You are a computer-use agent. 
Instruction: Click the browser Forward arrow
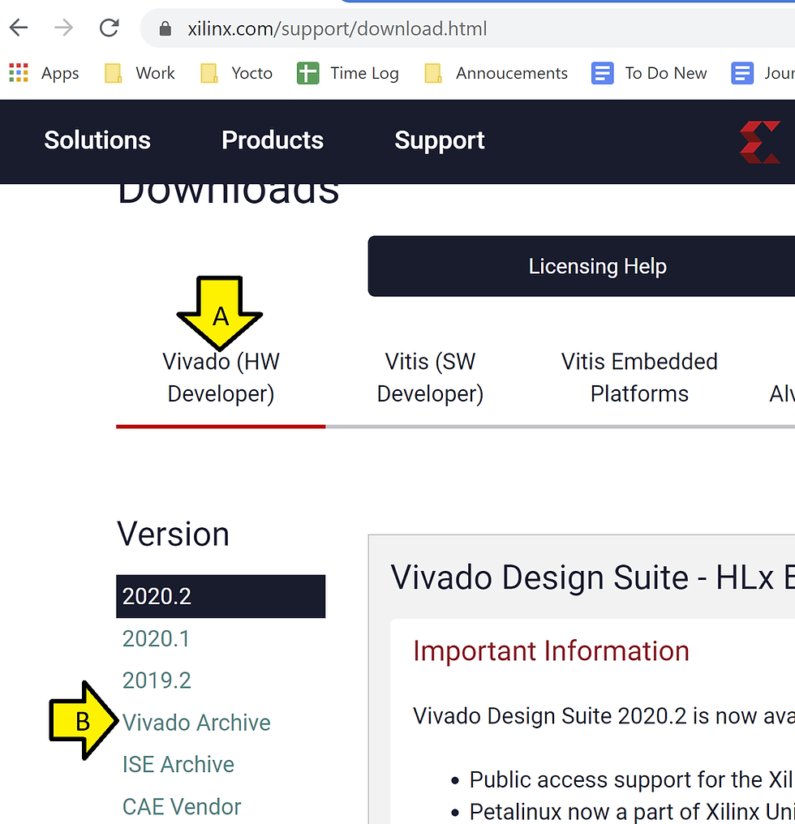[63, 28]
